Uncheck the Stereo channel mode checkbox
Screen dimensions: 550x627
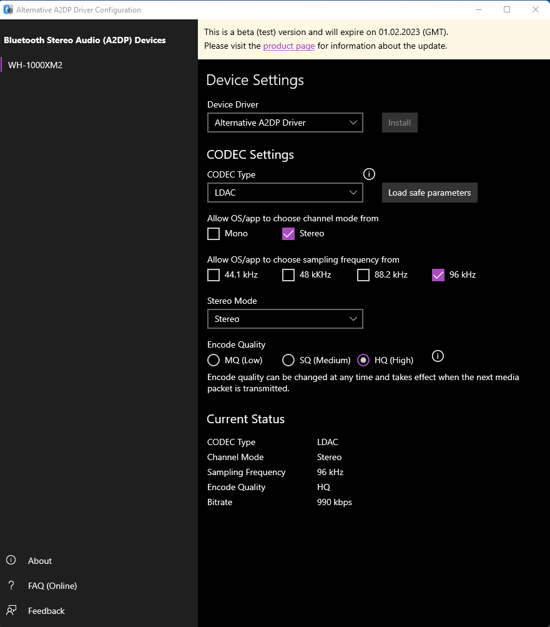(288, 234)
